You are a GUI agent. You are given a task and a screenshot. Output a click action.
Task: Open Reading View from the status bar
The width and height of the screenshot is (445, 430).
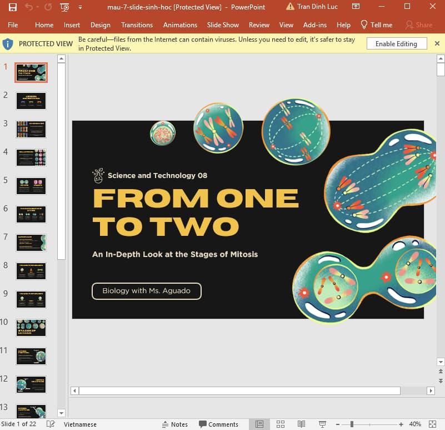301,424
